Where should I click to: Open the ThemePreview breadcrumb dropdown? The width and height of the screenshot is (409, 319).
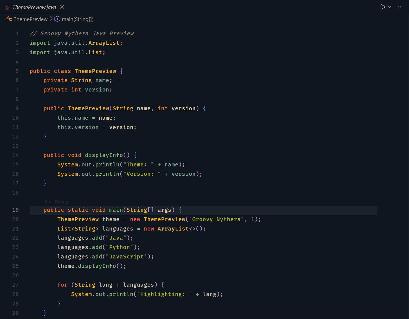(30, 19)
